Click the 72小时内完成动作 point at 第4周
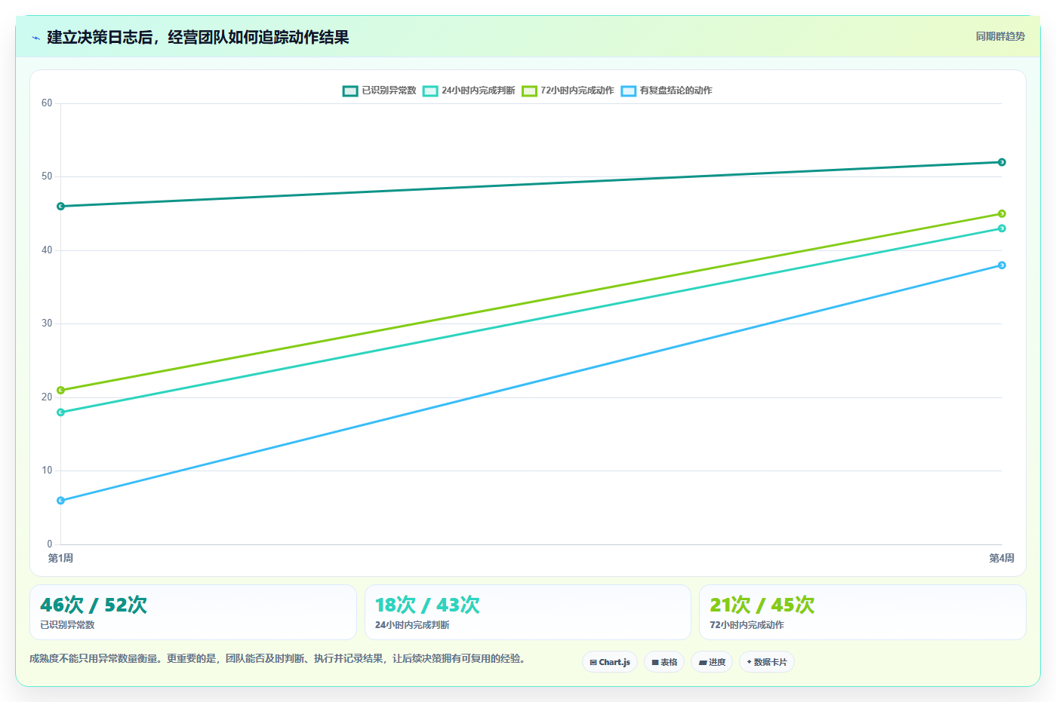The width and height of the screenshot is (1056, 702). point(1002,213)
